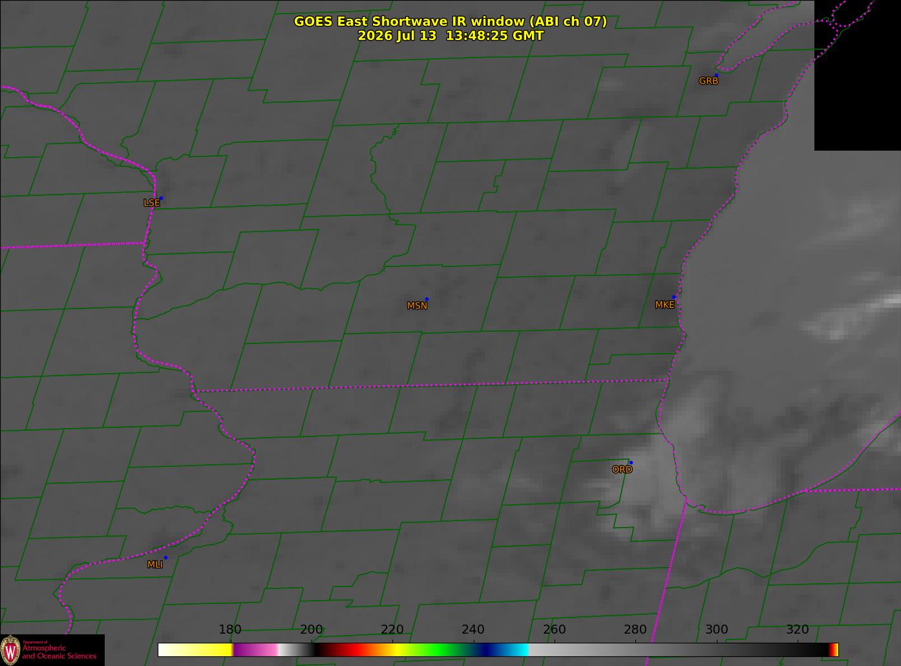This screenshot has width=901, height=666.
Task: Click the University of Wisconsin crest logo
Action: click(x=10, y=650)
